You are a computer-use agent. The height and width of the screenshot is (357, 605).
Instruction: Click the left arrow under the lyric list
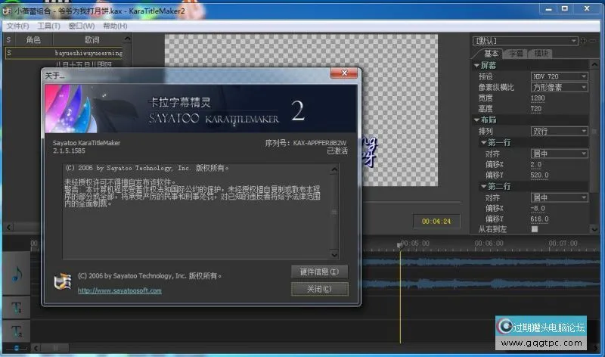[x=9, y=227]
